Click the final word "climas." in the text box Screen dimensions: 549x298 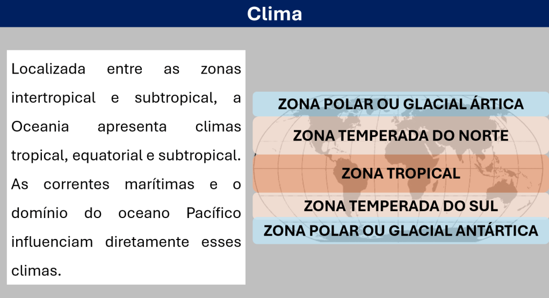pyautogui.click(x=36, y=271)
